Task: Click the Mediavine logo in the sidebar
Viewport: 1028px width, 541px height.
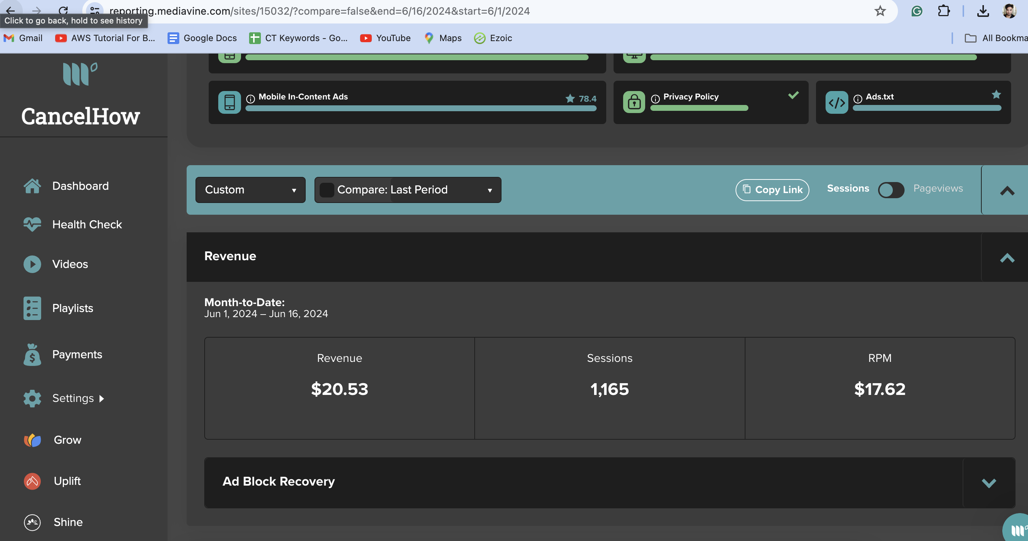Action: 80,74
